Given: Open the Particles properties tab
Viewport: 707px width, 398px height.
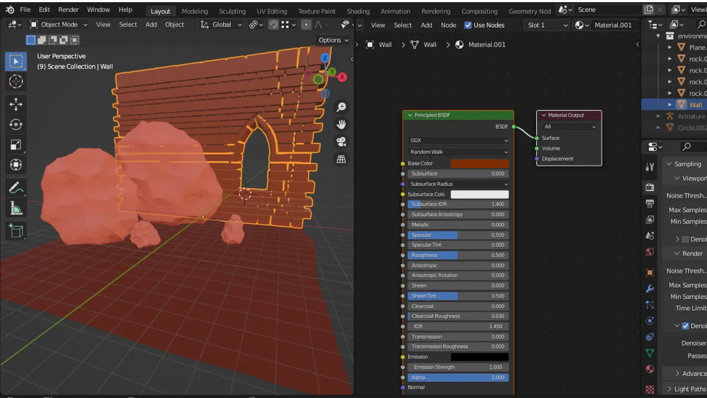Looking at the screenshot, I should coord(650,305).
